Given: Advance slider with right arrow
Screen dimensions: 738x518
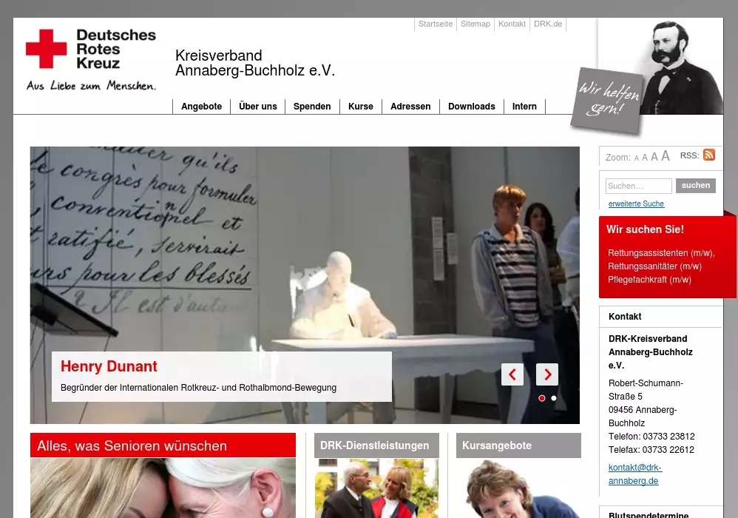Looking at the screenshot, I should pos(547,374).
